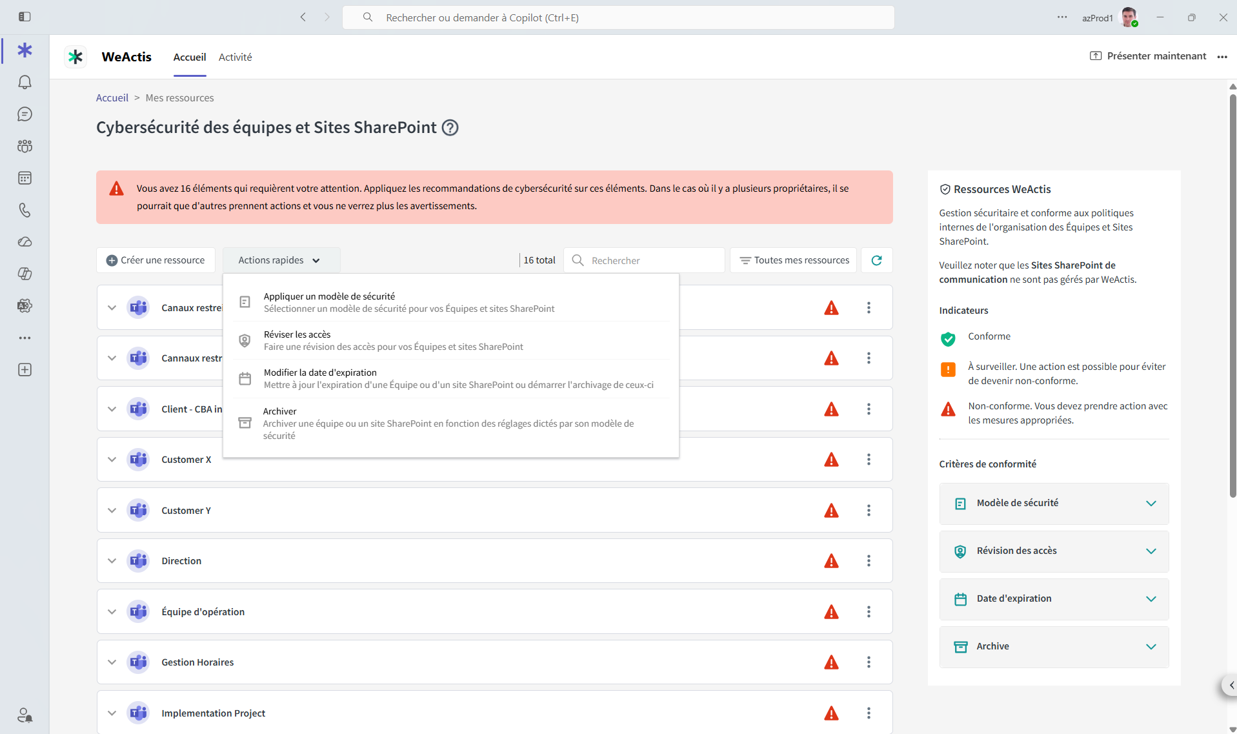The image size is (1237, 734).
Task: Open the Teams icon in sidebar
Action: click(x=25, y=146)
